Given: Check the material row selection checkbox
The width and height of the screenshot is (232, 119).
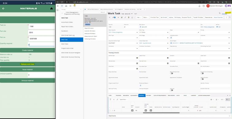Looking at the screenshot, I should pos(110,110).
